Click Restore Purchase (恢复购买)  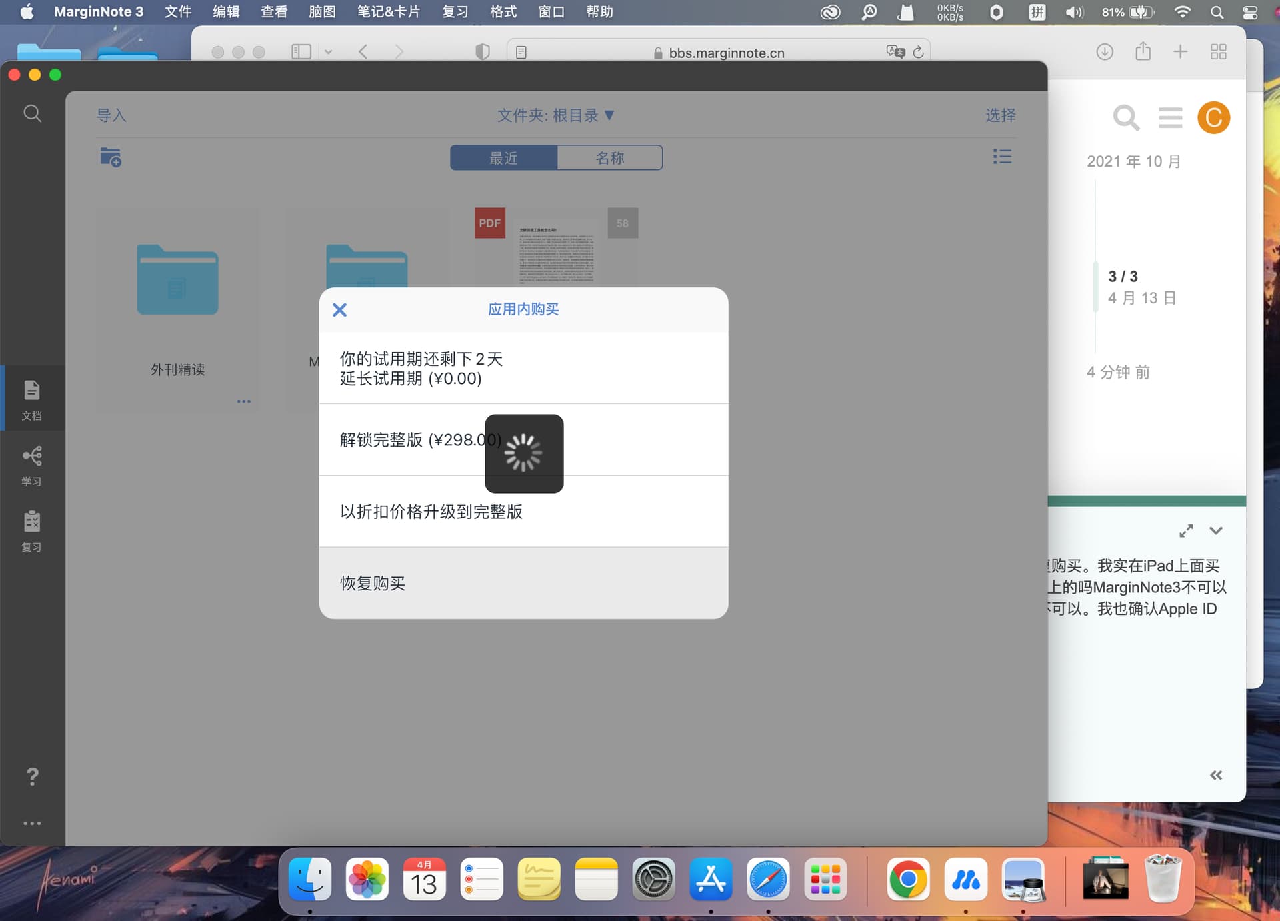tap(523, 583)
